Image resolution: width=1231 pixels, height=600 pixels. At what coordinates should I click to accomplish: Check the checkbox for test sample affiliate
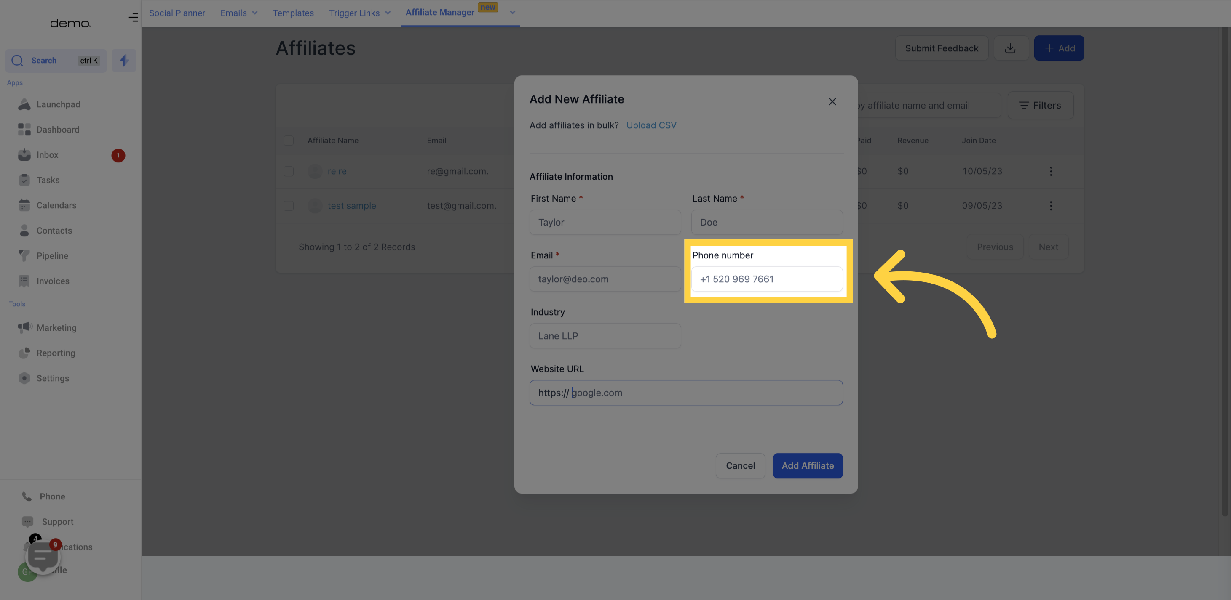click(x=288, y=206)
